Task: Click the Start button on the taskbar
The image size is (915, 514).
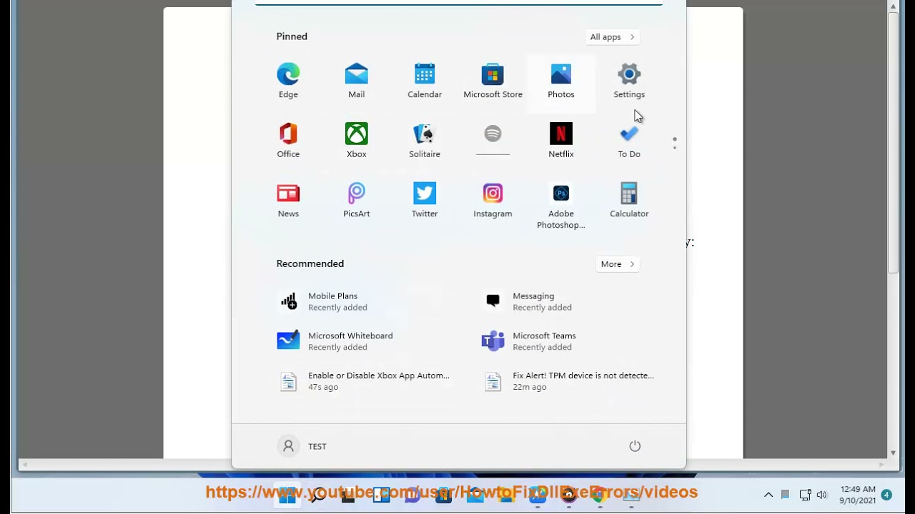Action: click(x=287, y=495)
